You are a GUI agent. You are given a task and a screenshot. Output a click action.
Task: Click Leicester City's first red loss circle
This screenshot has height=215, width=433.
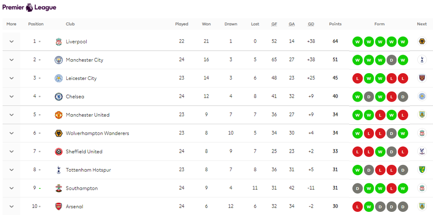pyautogui.click(x=358, y=78)
